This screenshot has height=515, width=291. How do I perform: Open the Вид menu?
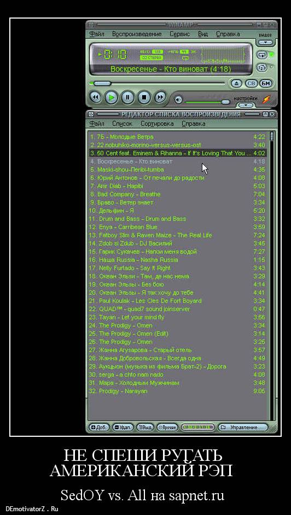[202, 34]
